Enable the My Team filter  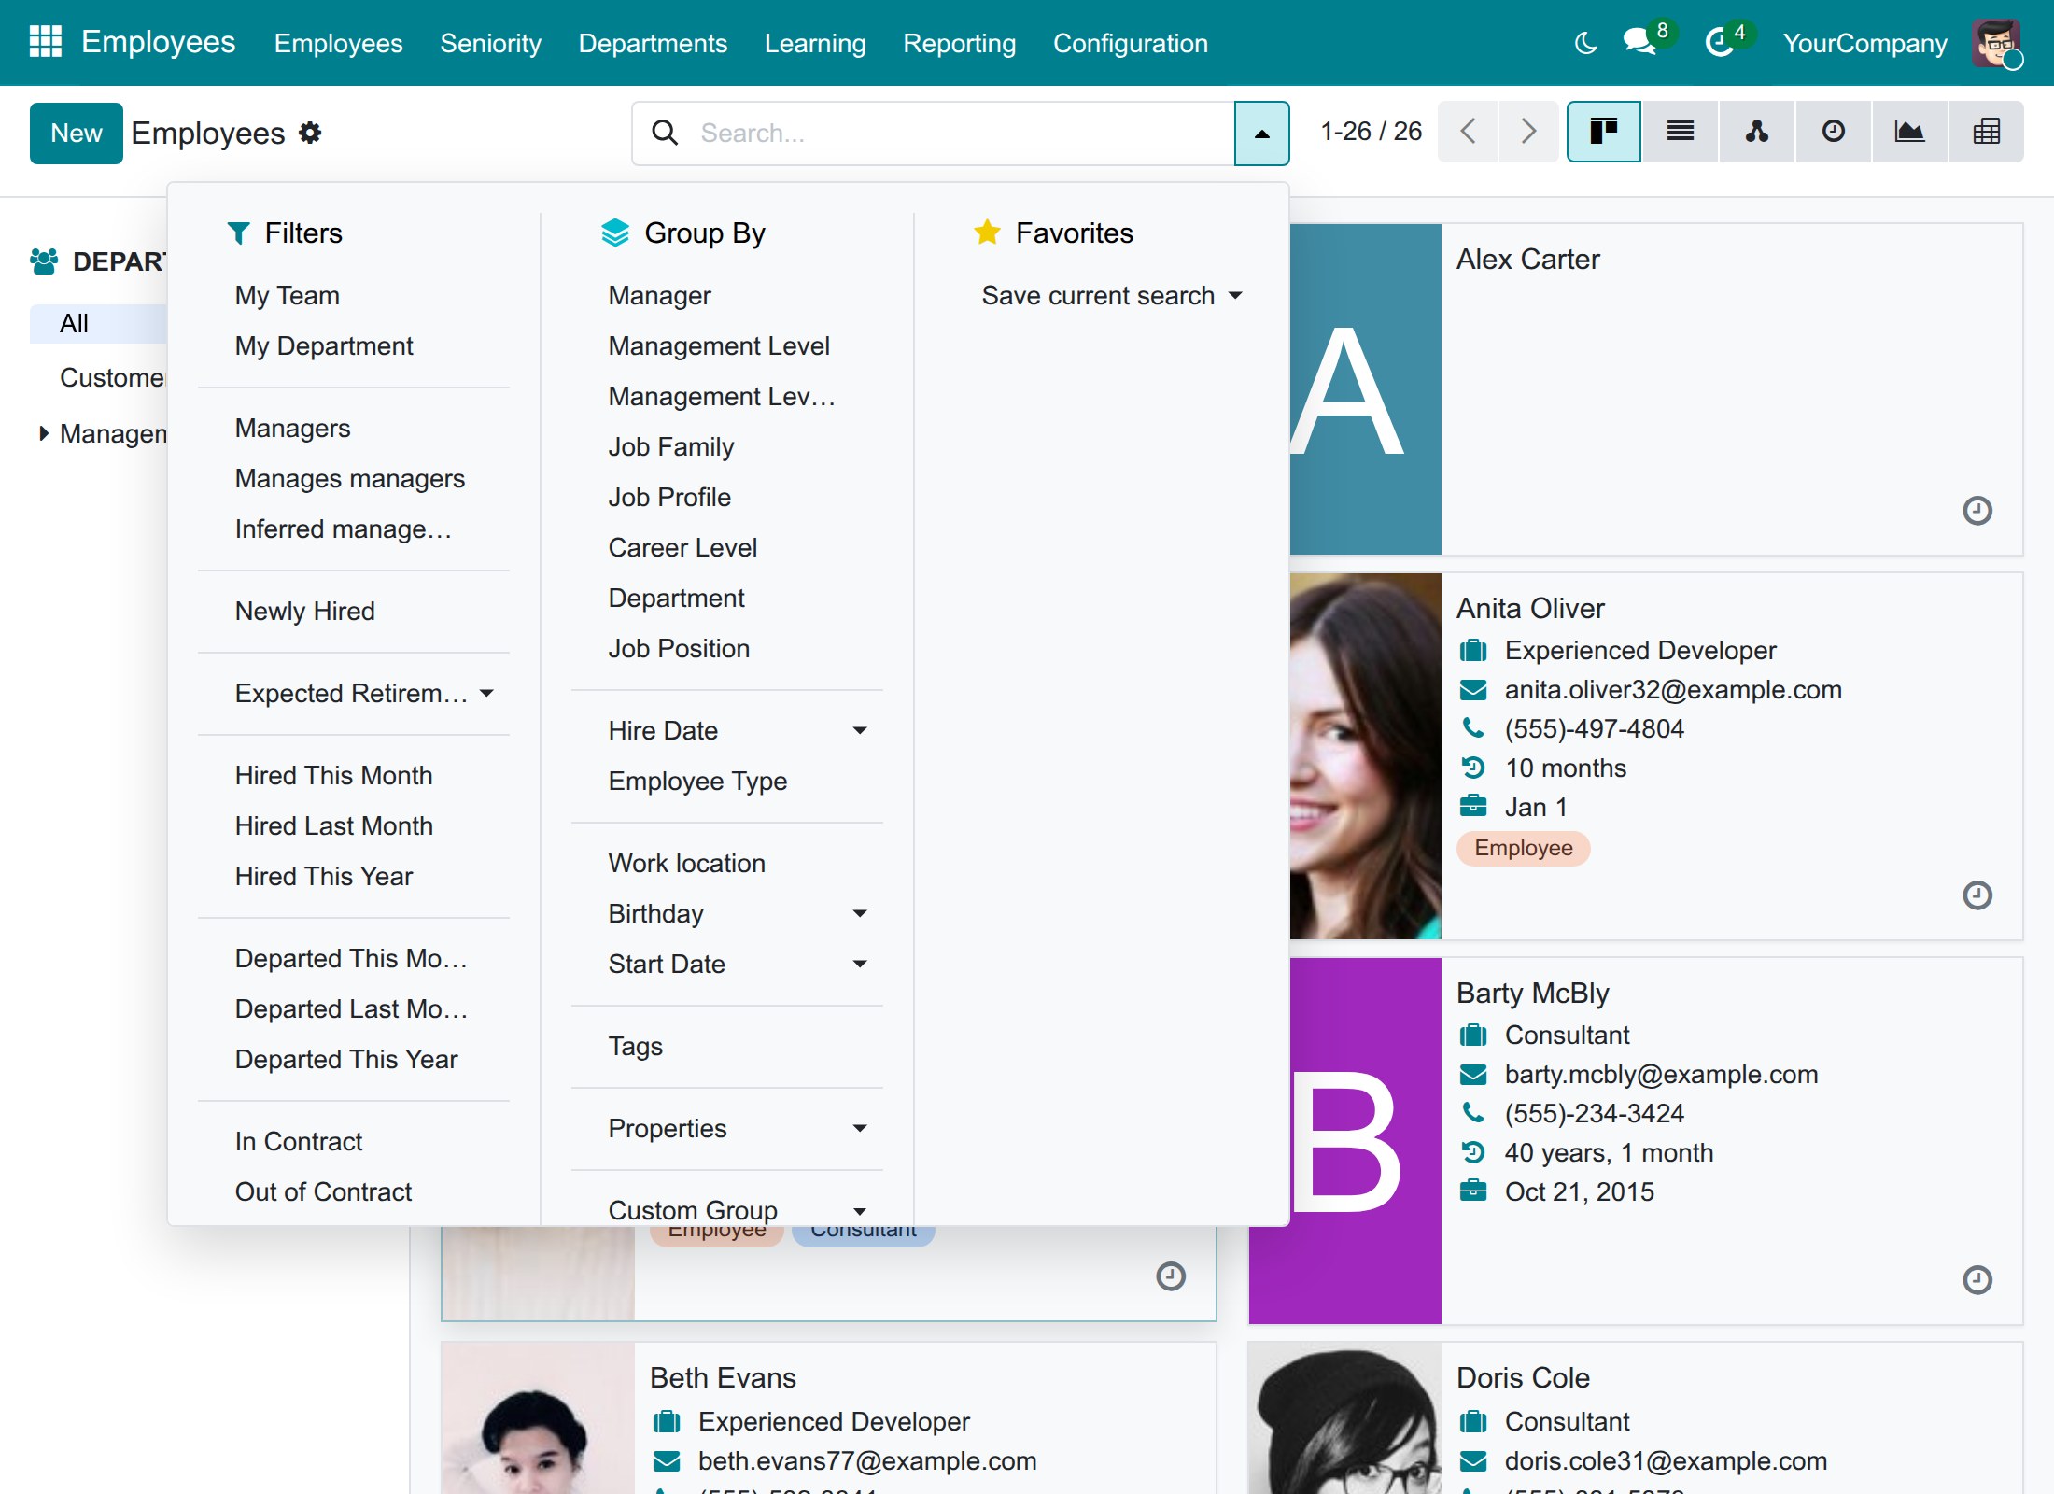pos(287,295)
